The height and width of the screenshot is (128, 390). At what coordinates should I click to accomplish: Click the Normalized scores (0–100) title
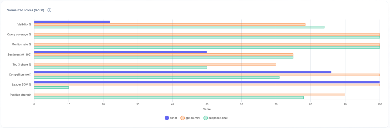coord(25,10)
